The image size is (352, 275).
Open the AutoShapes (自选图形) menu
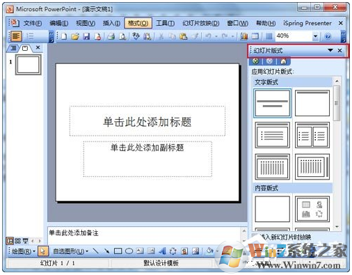pyautogui.click(x=70, y=251)
